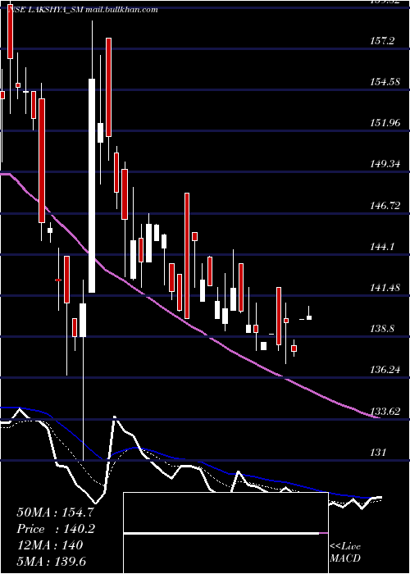Select the 131 price axis label
This screenshot has width=410, height=574.
[x=378, y=453]
